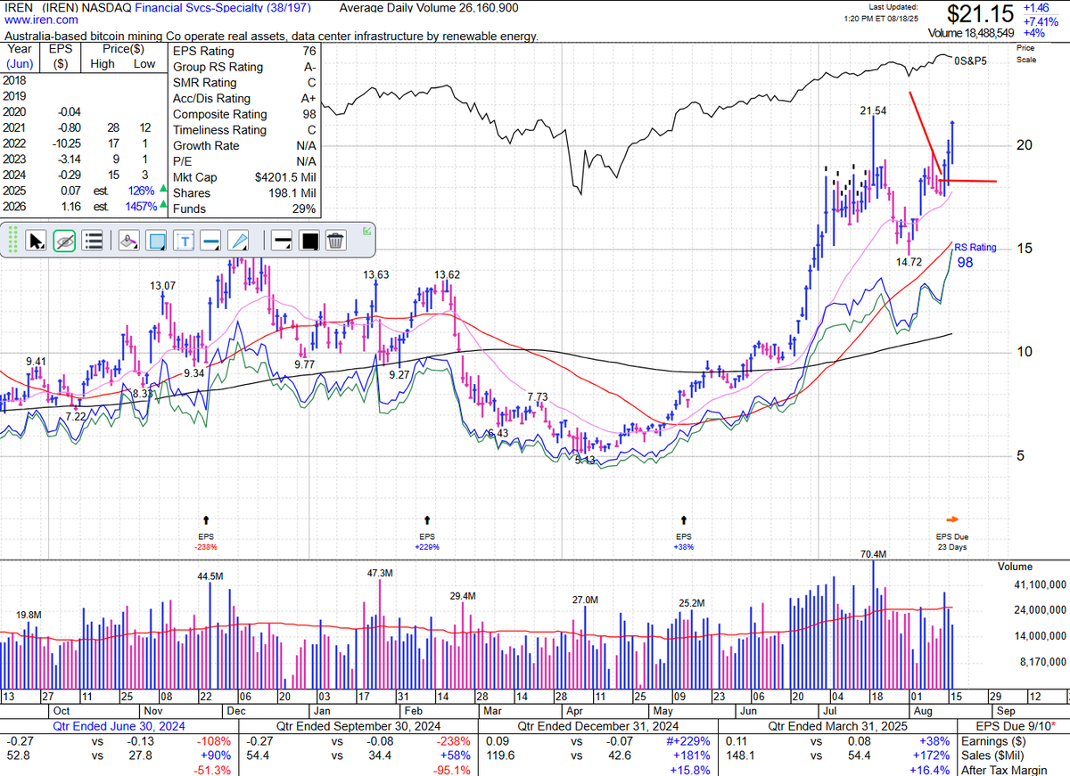Click the Composite Rating row
The width and height of the screenshot is (1070, 776).
[x=243, y=114]
